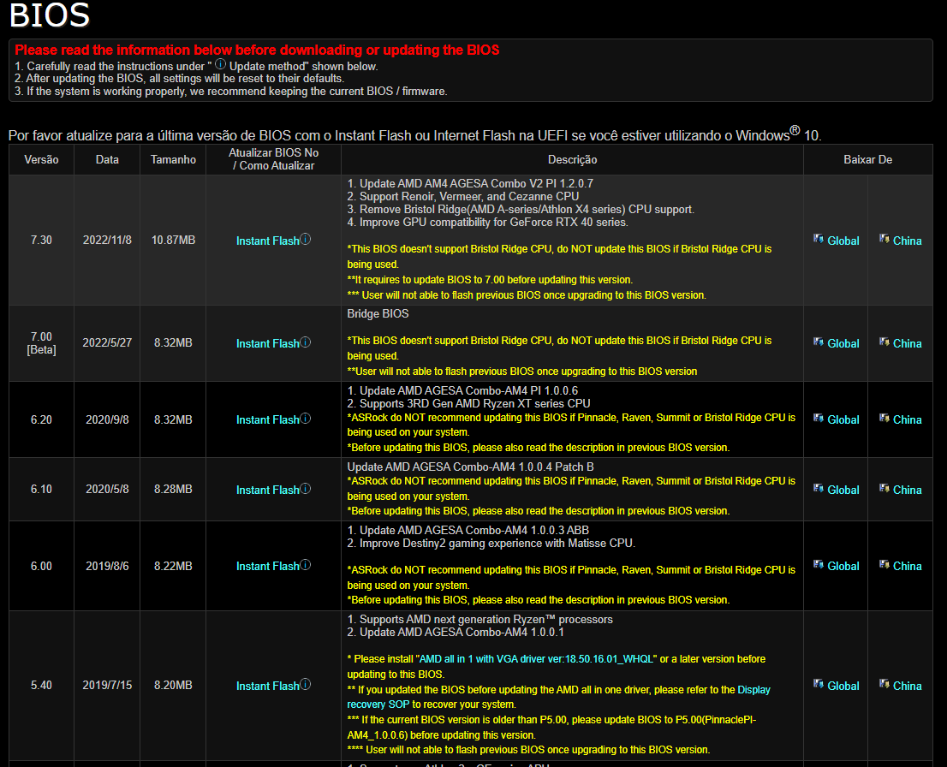Click the Baixar De column header
Screen dimensions: 947x767
(x=868, y=159)
